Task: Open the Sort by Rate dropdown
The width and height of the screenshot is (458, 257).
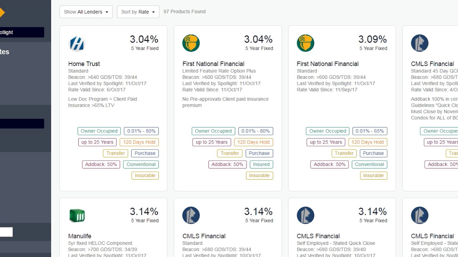Action: (138, 12)
